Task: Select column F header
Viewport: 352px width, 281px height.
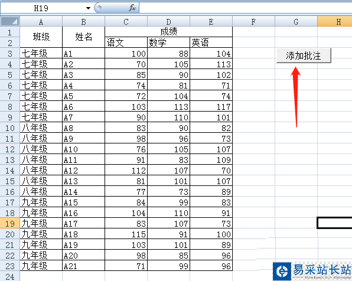Action: click(x=253, y=22)
